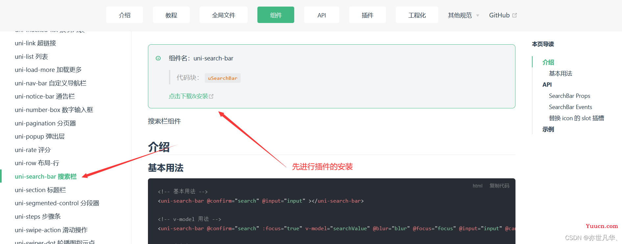Click the info icon in the component box
622x244 pixels.
click(x=158, y=58)
